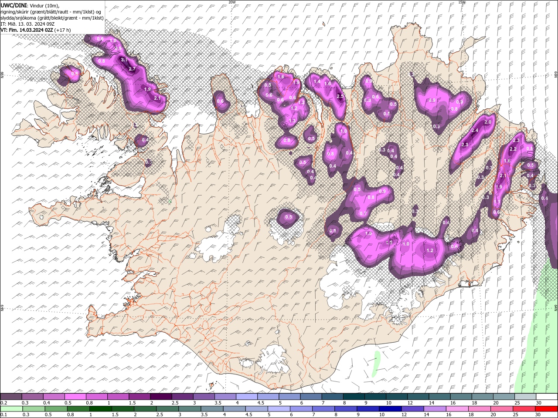This screenshot has height=418, width=558.
Task: Click dark teal top swatch between 8 and 9
Action: pos(353,397)
